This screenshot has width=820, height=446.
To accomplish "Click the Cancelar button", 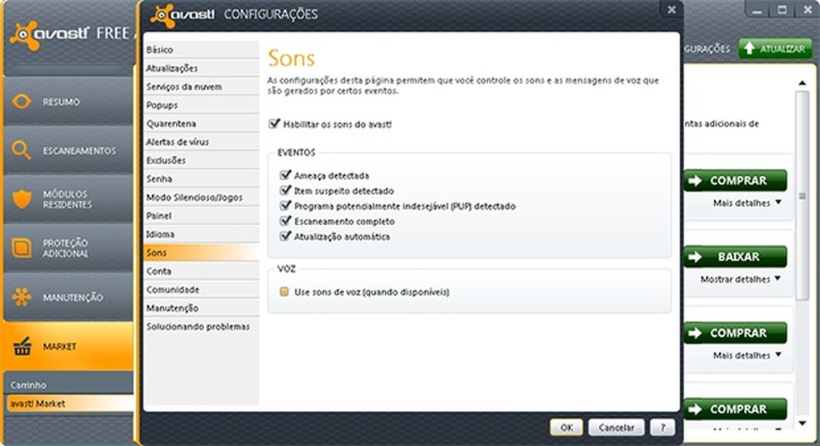I will (x=617, y=428).
